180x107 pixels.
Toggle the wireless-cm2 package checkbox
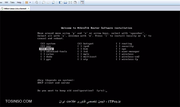(118, 57)
